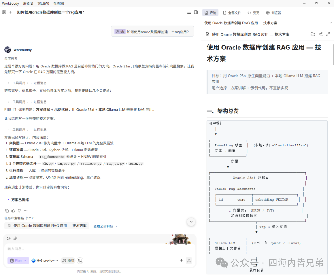Open the 编辑(E) menu

[28, 3]
